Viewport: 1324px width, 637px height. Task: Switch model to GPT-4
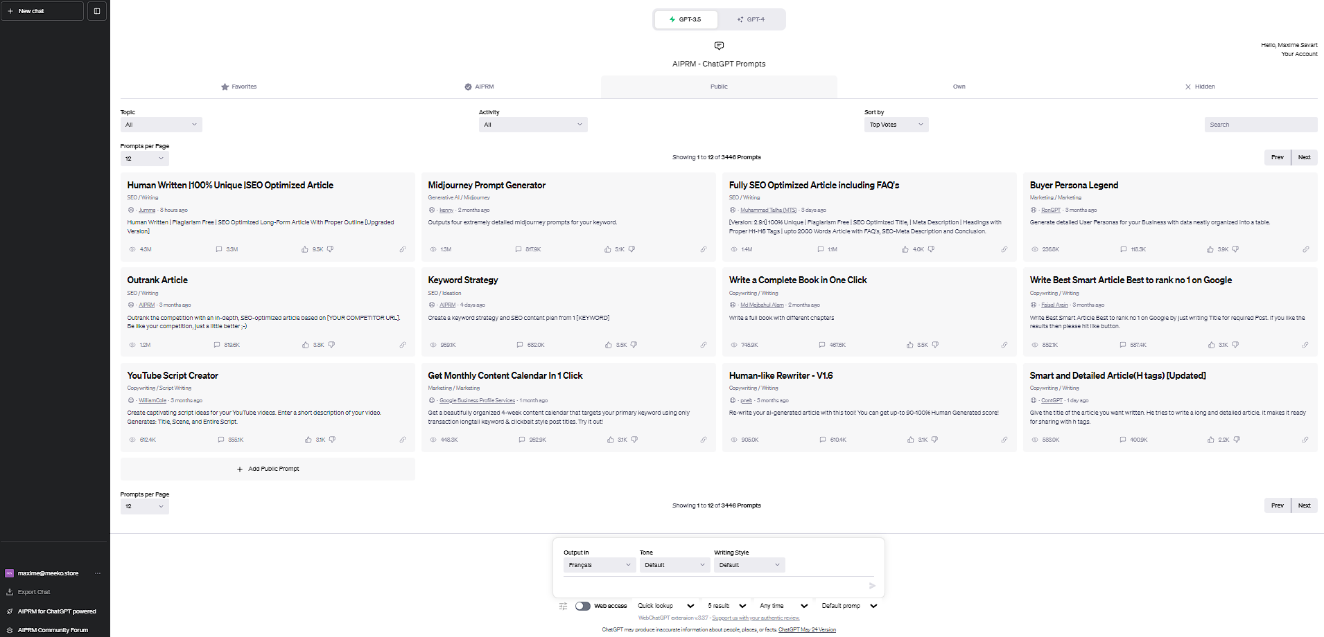point(751,19)
